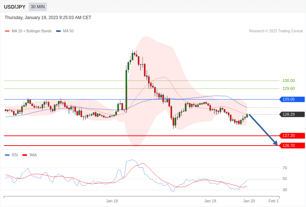Viewport: 306px width, 207px height.
Task: Click the 30 MIN timeframe badge
Action: pyautogui.click(x=38, y=7)
